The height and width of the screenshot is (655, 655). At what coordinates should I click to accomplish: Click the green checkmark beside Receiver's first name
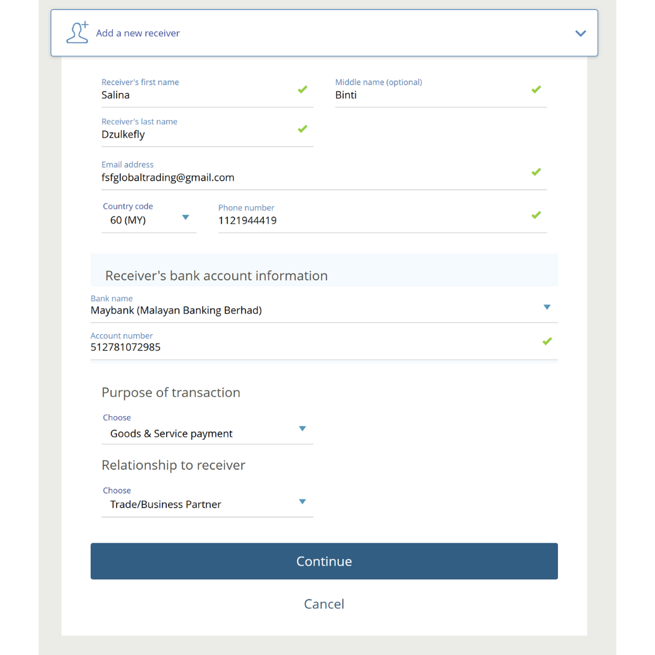coord(303,89)
